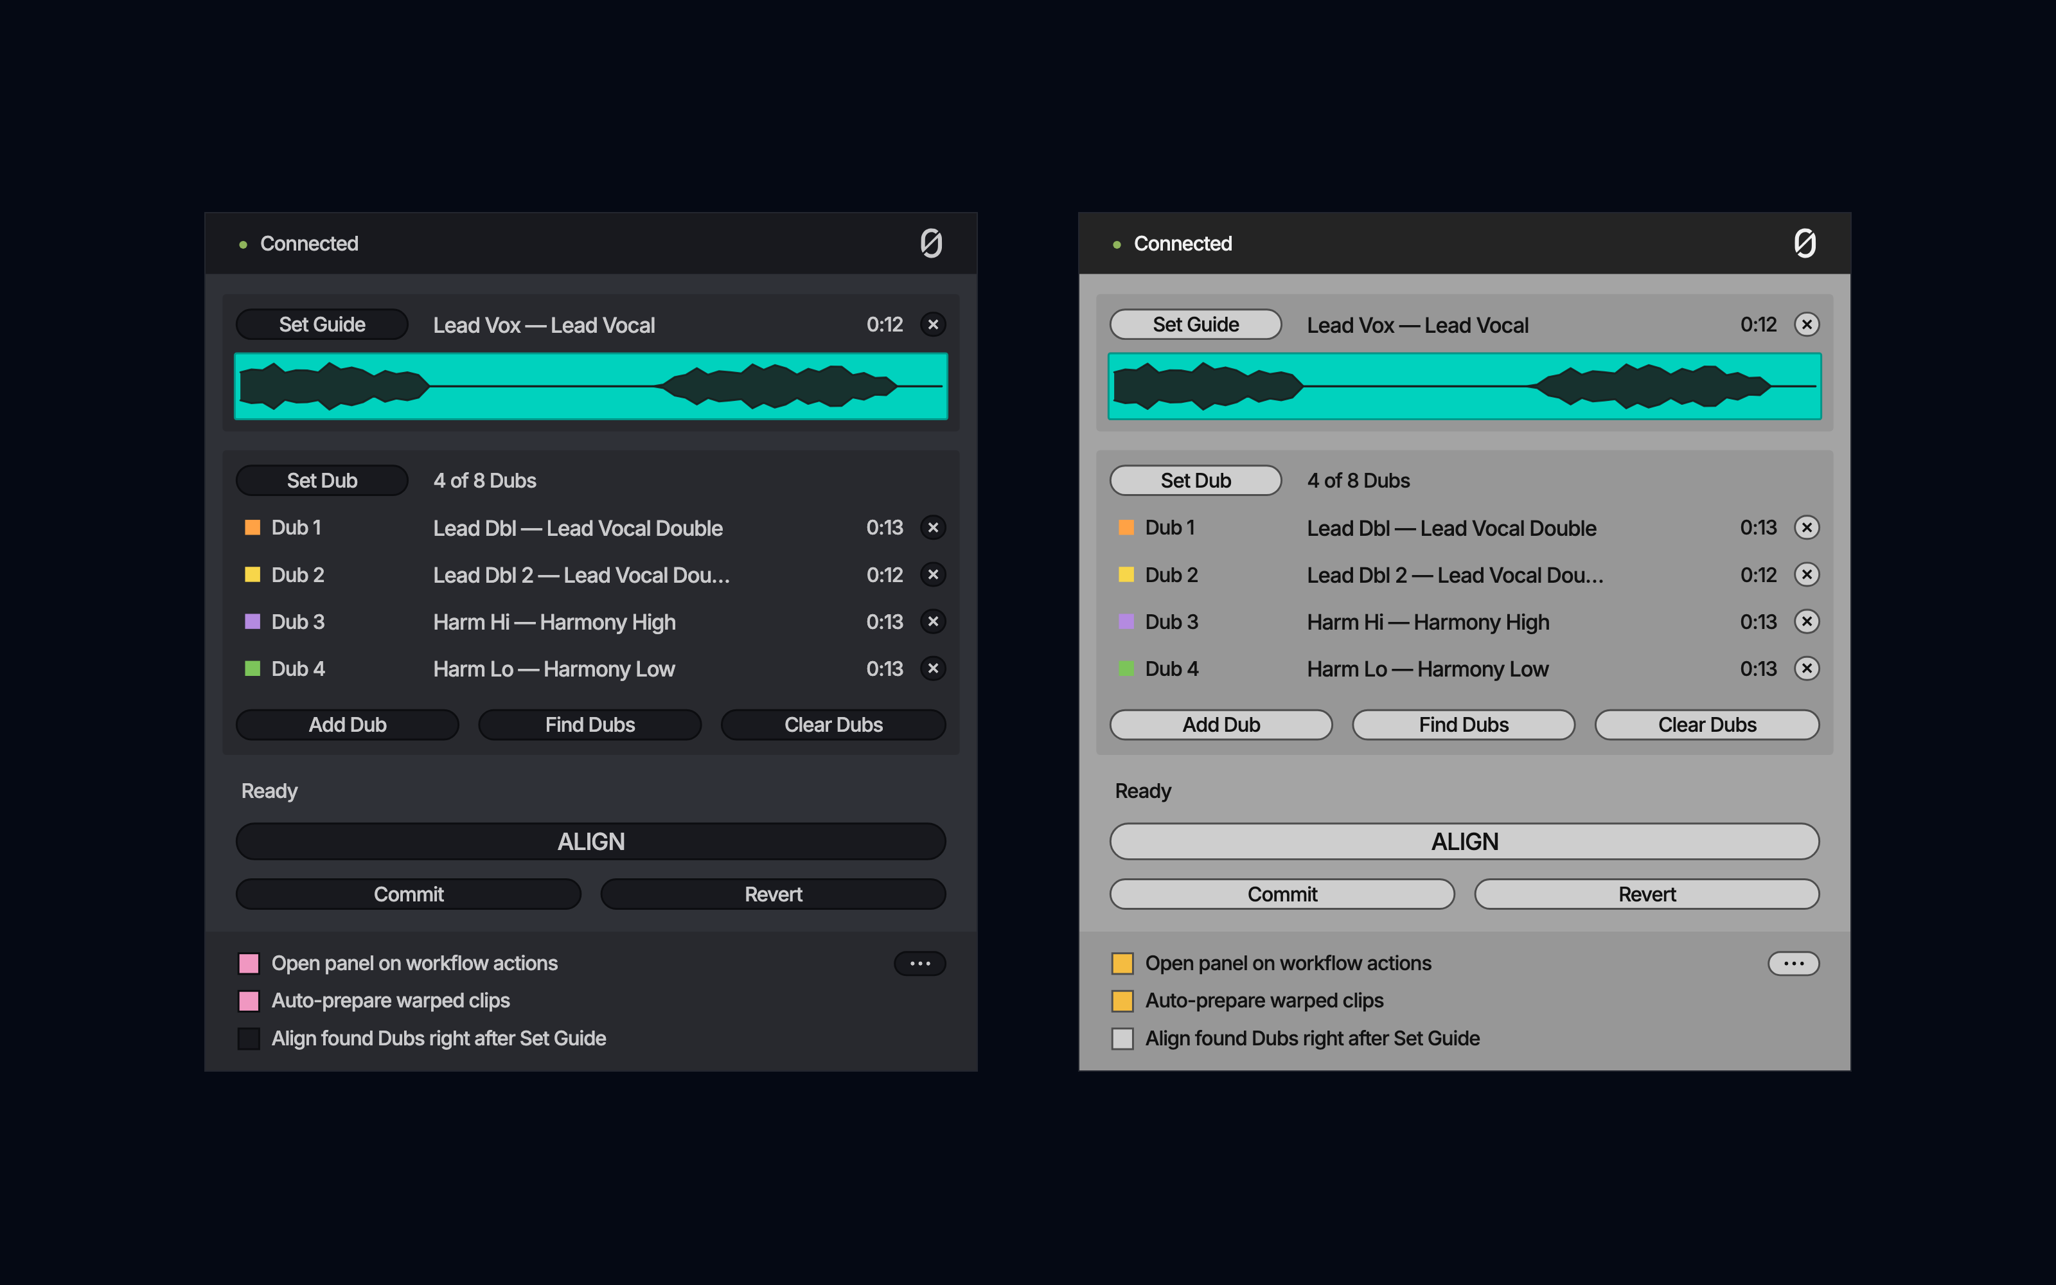Click the orange Dub 1 swatch, dark panel
This screenshot has height=1285, width=2056.
253,527
